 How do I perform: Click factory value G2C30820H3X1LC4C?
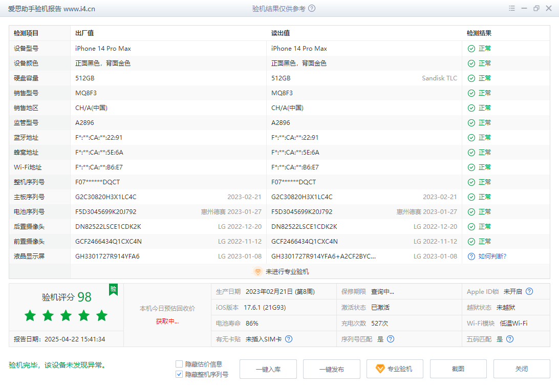(x=106, y=197)
